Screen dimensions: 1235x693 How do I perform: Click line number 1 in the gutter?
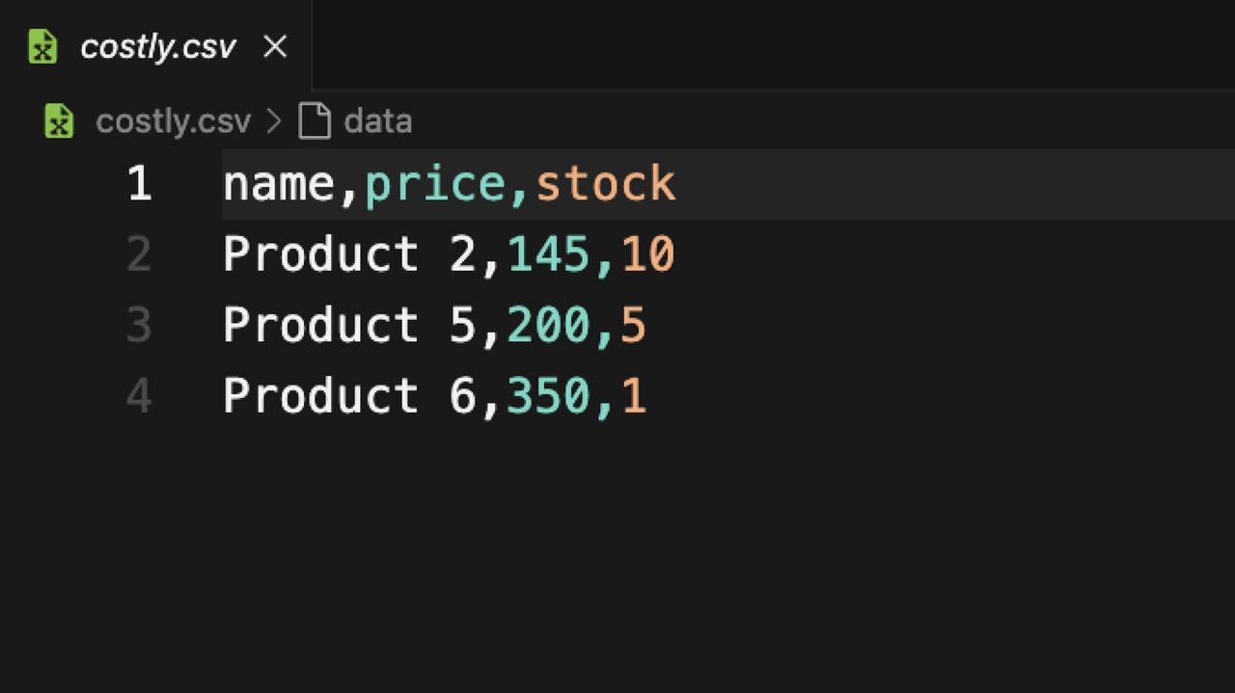click(140, 184)
